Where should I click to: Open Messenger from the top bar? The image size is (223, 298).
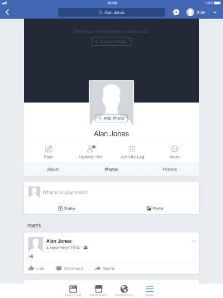click(176, 12)
